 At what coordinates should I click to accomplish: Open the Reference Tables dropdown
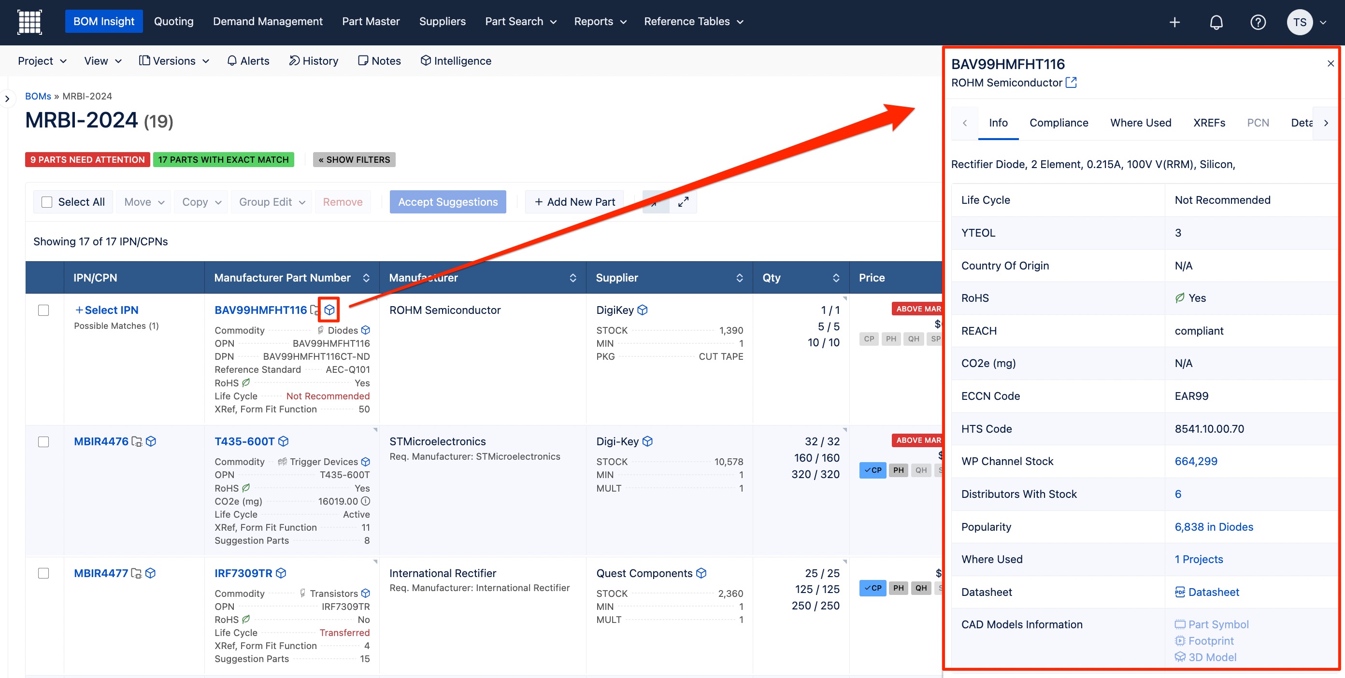click(693, 21)
